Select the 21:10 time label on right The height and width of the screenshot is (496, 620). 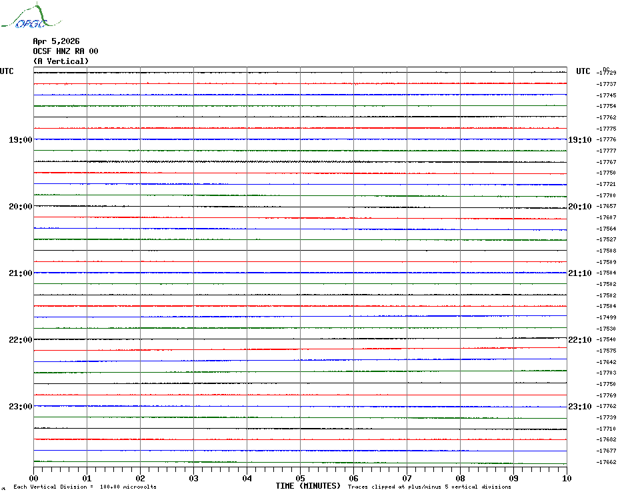tap(579, 273)
